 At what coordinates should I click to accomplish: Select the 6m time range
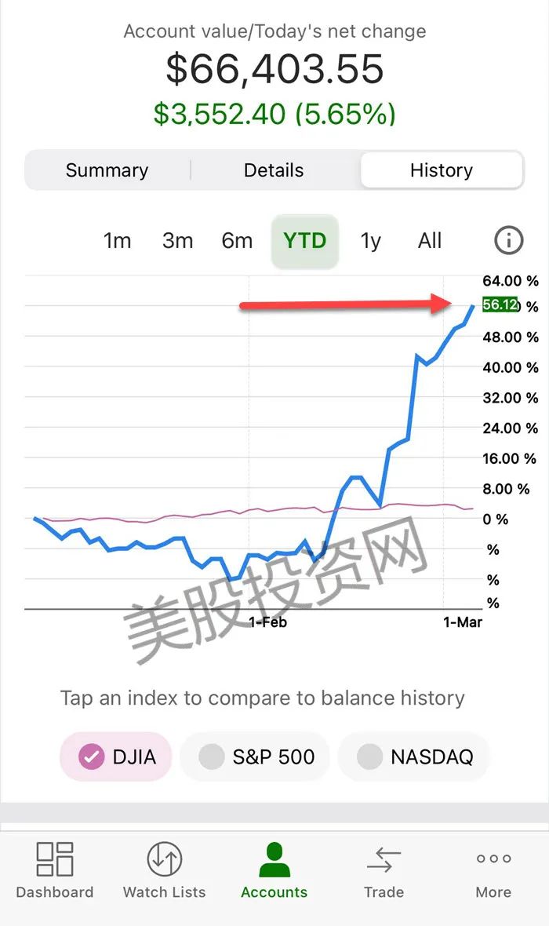point(237,241)
